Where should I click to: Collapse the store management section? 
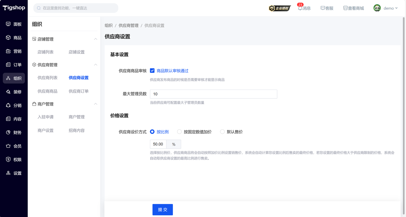tap(95, 39)
